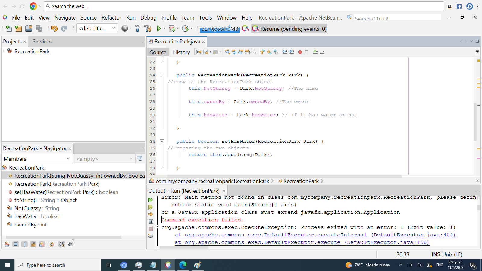Select the Profile Project icon
The width and height of the screenshot is (482, 271).
click(186, 29)
